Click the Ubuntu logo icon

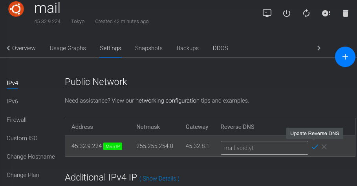[x=16, y=9]
